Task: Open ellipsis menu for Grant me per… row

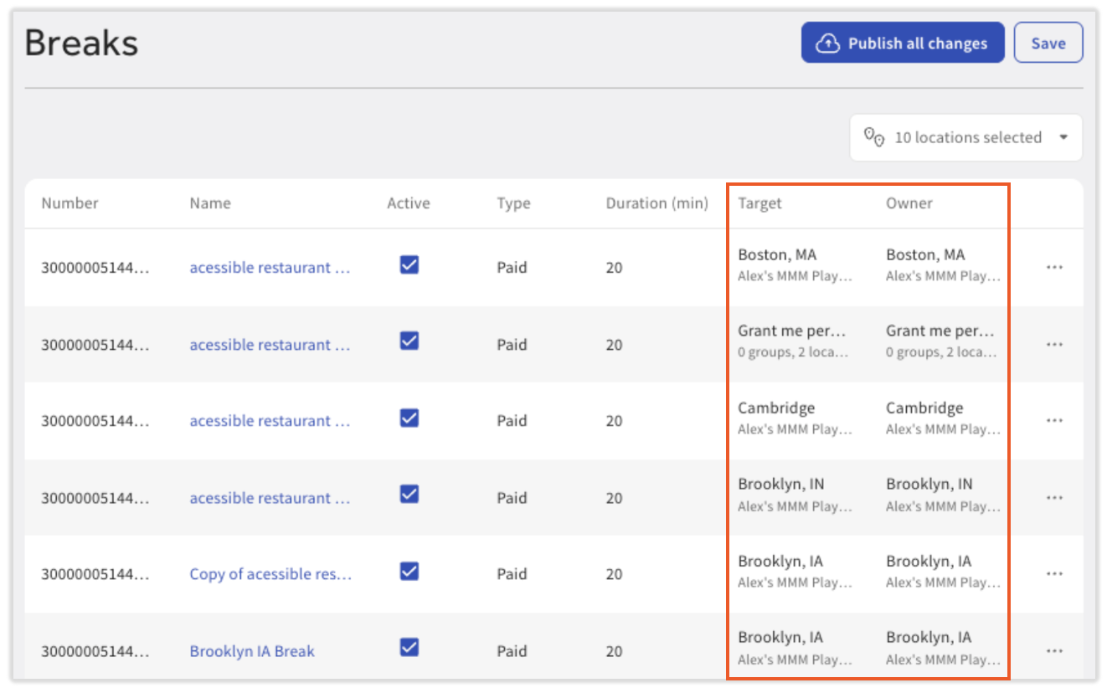Action: (1054, 344)
